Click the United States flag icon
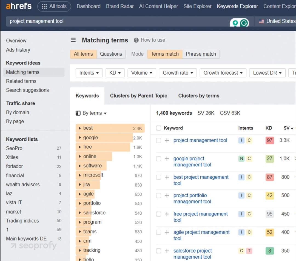Image resolution: width=296 pixels, height=261 pixels. click(261, 21)
